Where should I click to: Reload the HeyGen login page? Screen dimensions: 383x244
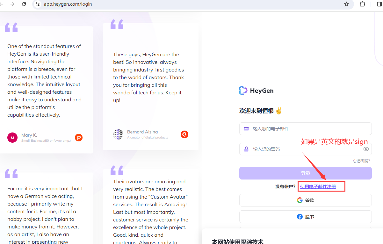24,4
